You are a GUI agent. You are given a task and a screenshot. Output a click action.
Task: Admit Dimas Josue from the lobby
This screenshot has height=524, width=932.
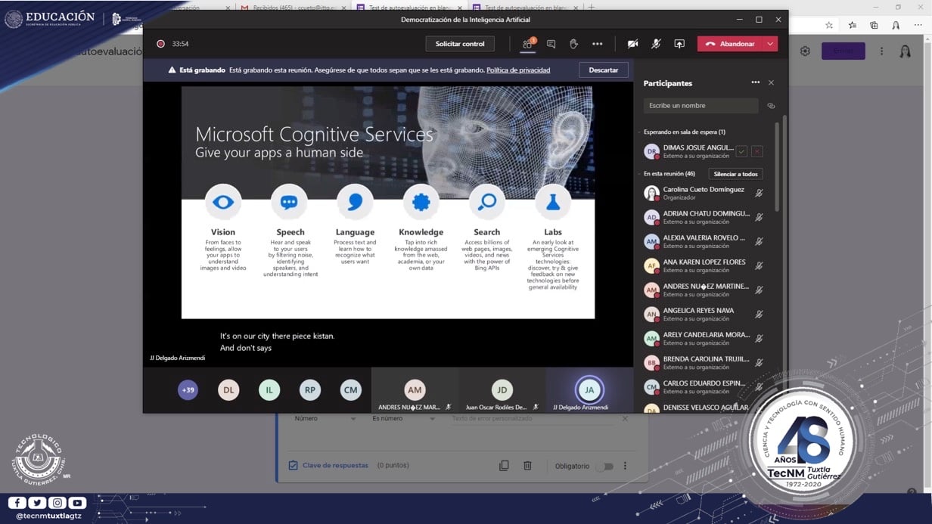pos(741,151)
